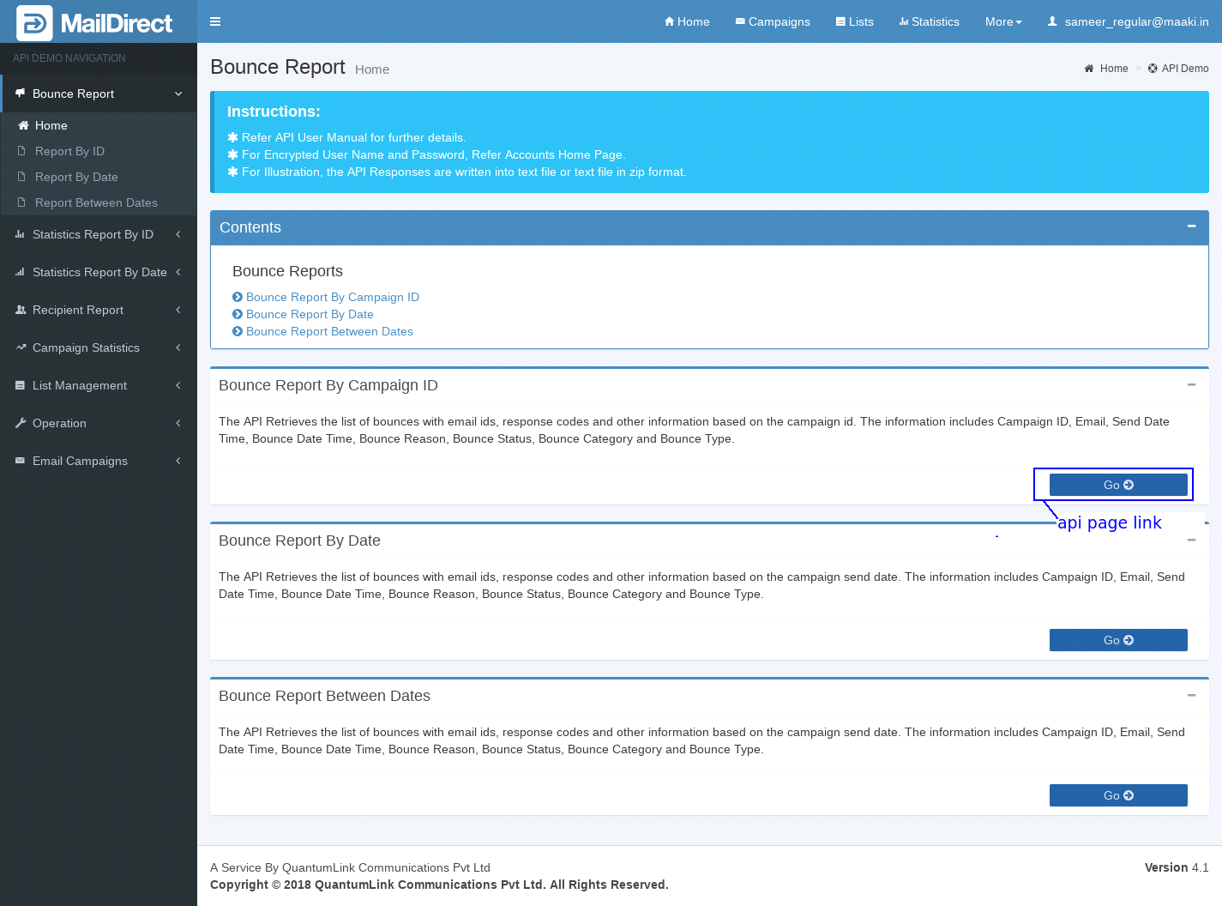Select Report By ID in the sidebar

[69, 151]
